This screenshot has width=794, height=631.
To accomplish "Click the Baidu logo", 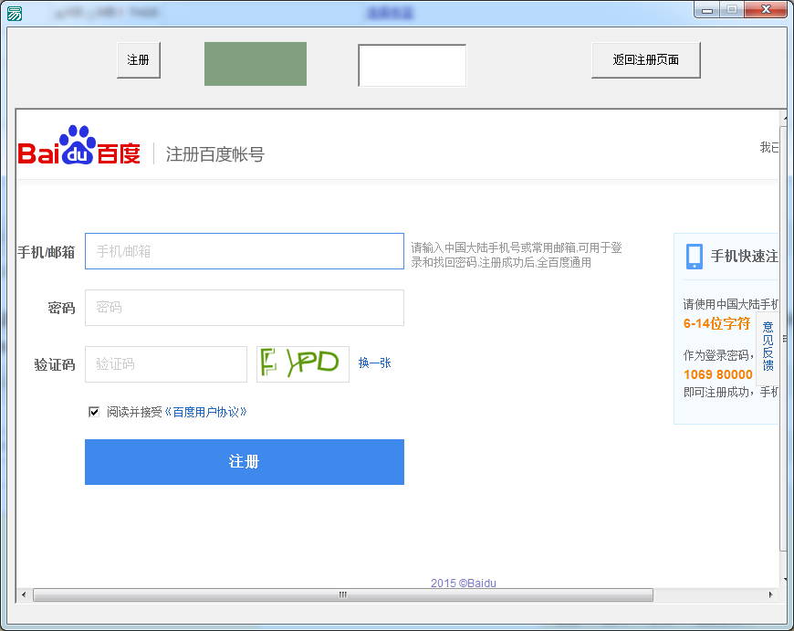I will 79,145.
